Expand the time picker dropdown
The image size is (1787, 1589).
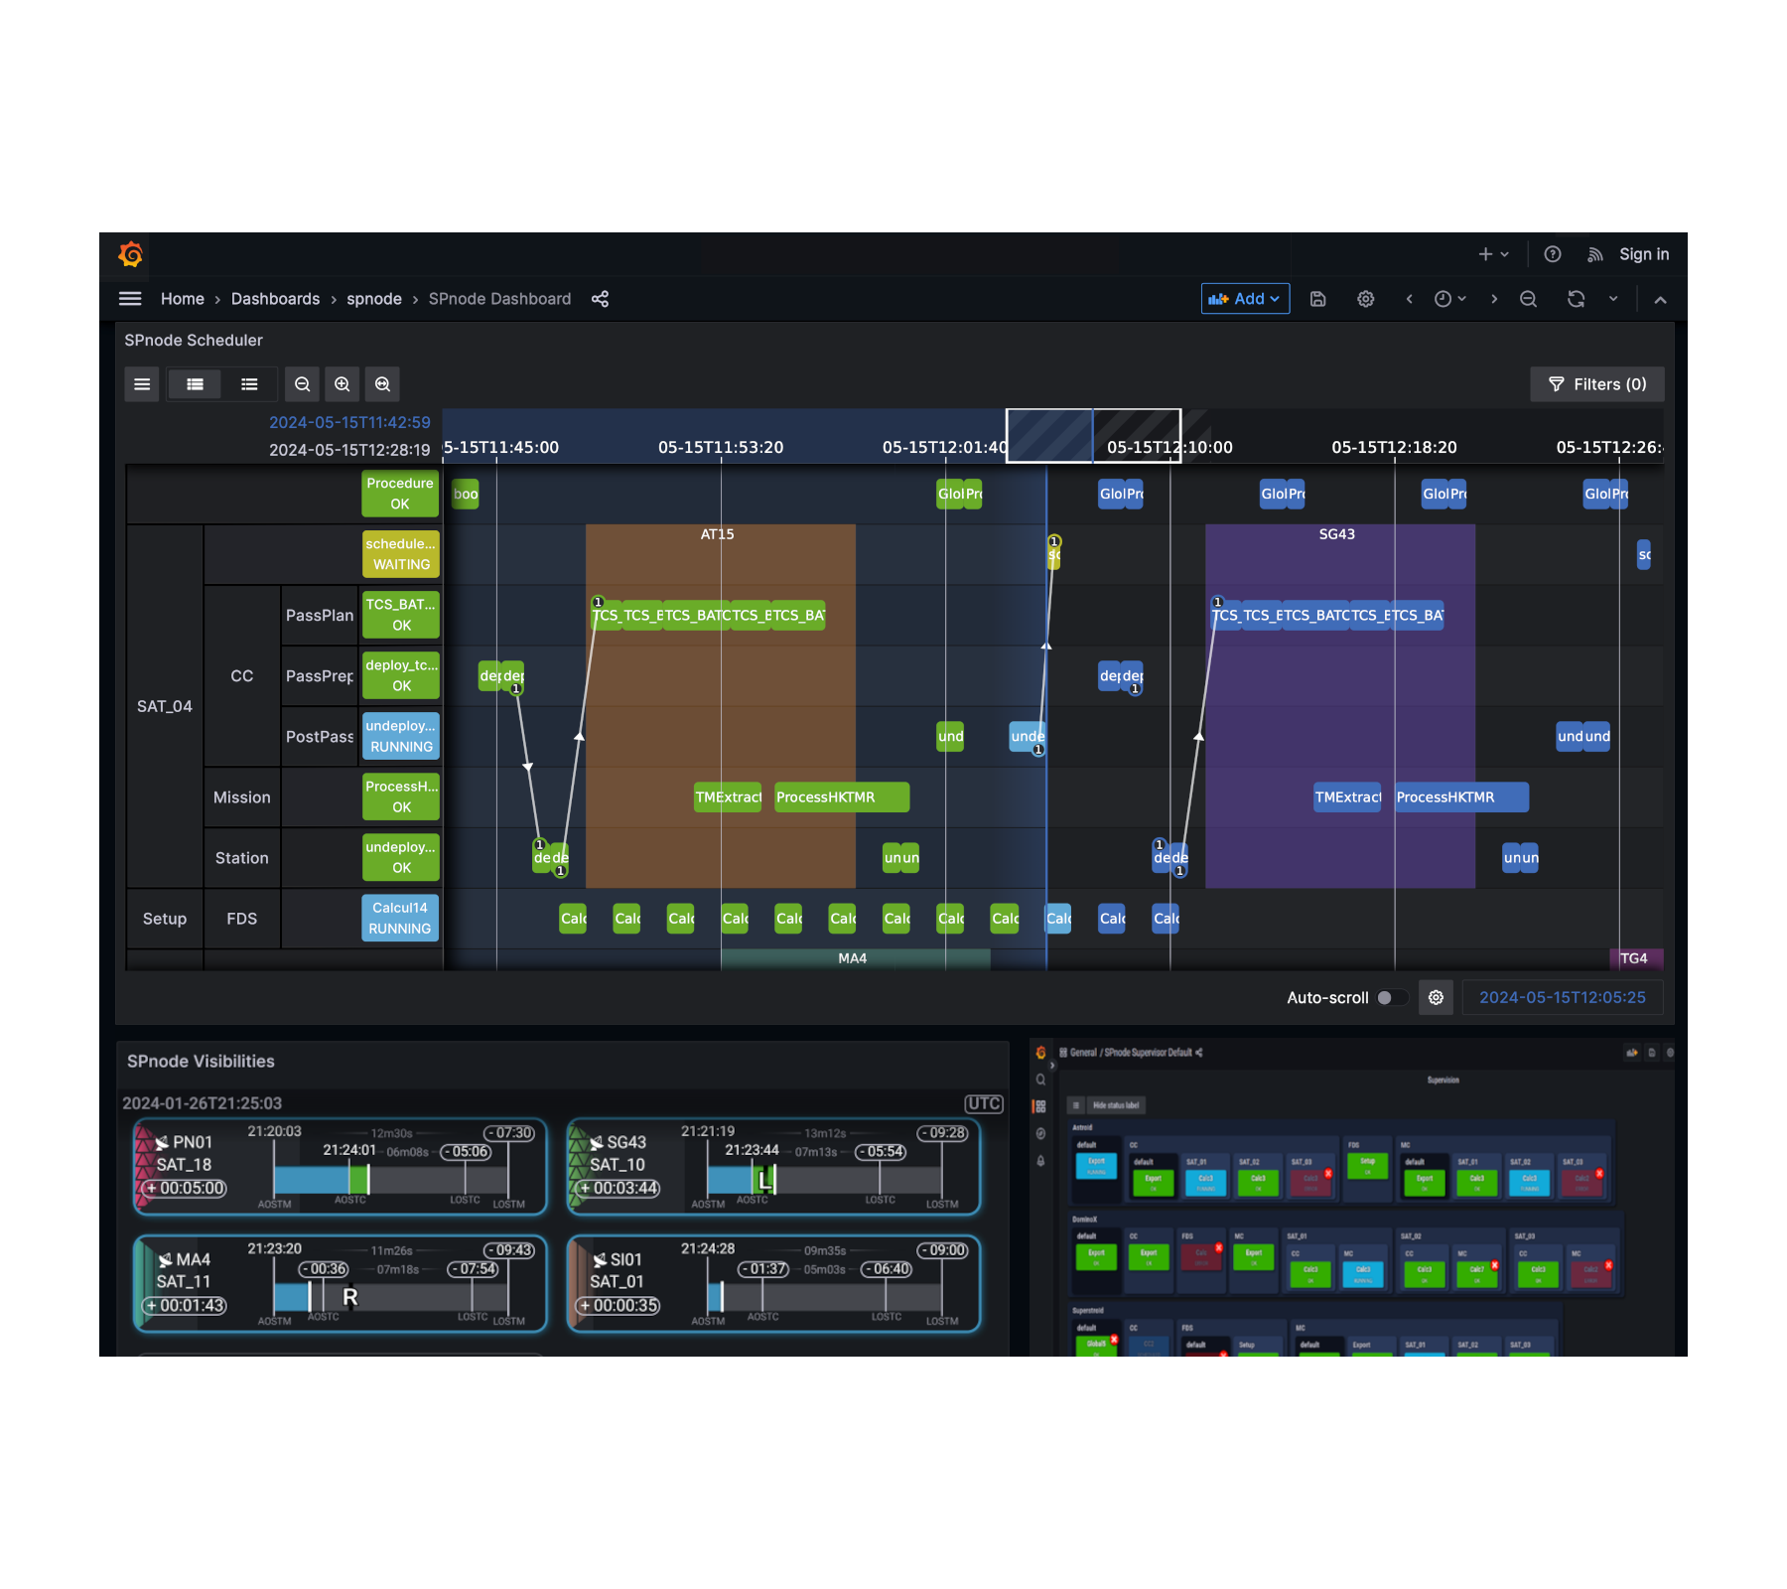(x=1449, y=299)
